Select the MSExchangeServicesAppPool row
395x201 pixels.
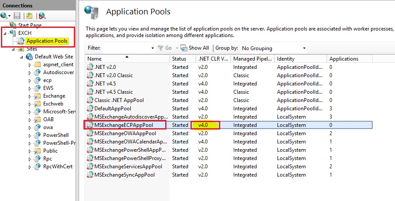point(229,167)
